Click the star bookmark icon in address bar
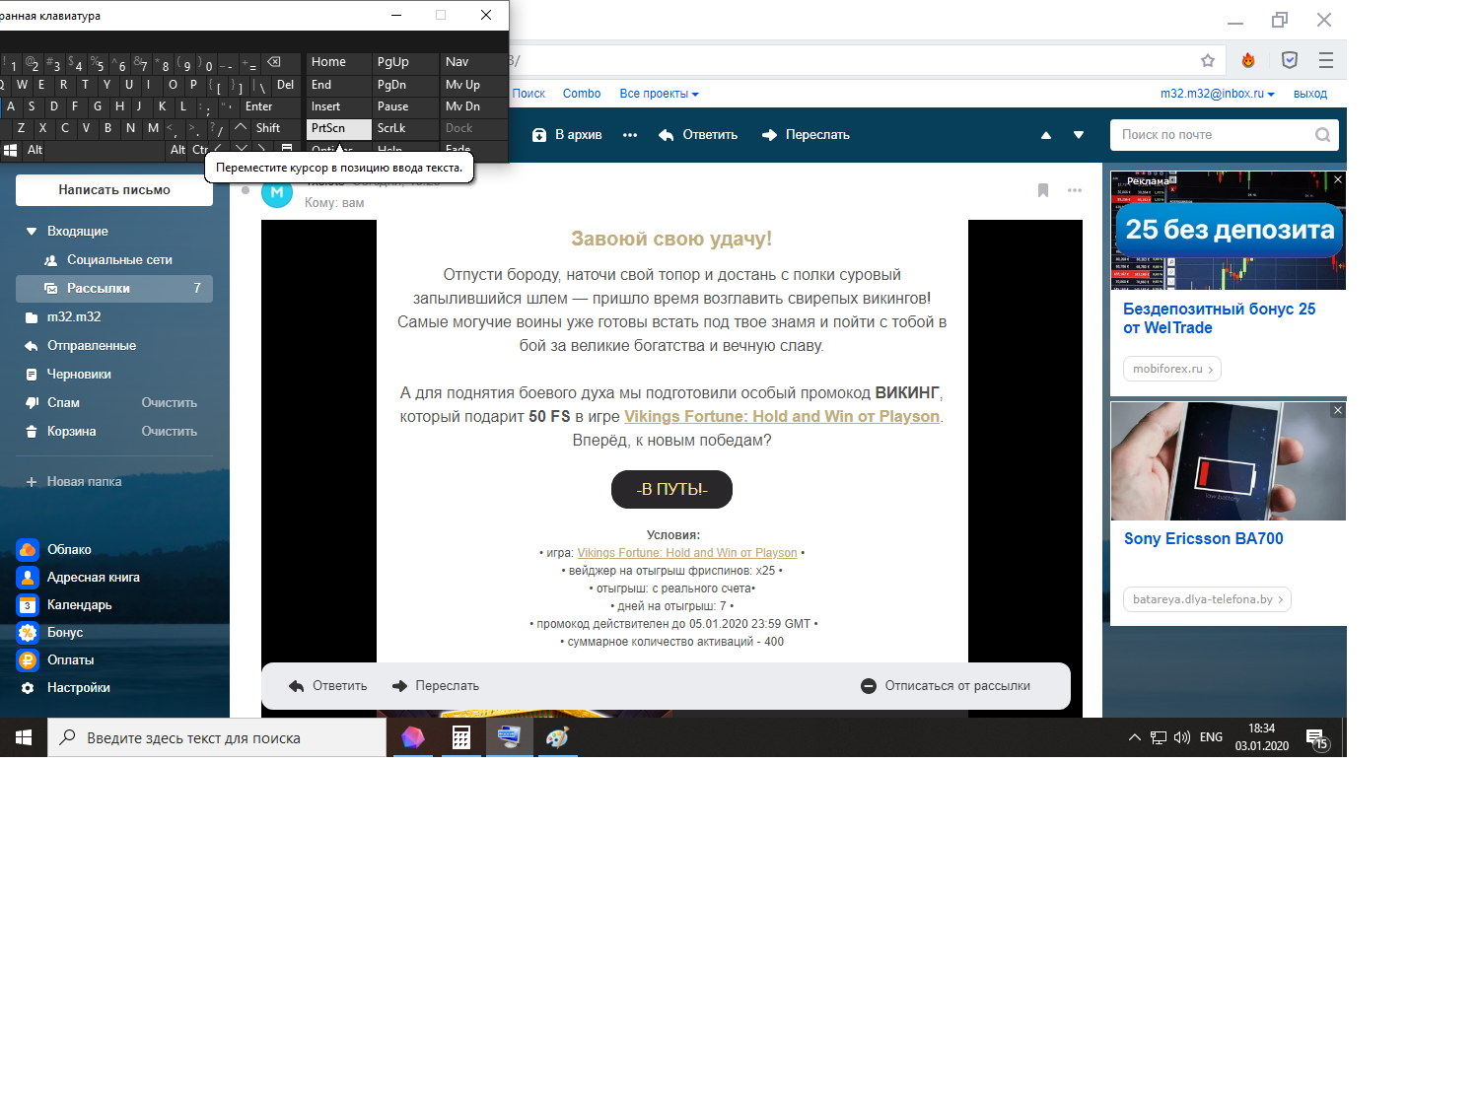 [1208, 60]
